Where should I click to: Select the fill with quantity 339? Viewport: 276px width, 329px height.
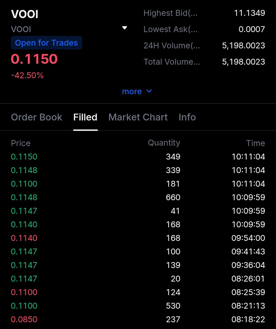point(138,170)
